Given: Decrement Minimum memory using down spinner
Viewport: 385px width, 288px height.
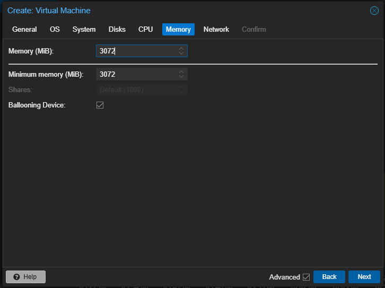Looking at the screenshot, I should 181,77.
